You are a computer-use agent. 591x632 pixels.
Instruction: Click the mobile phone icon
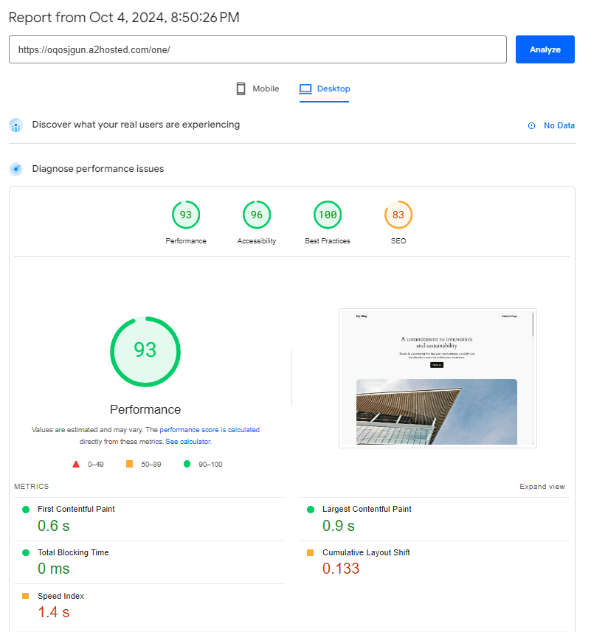point(241,88)
